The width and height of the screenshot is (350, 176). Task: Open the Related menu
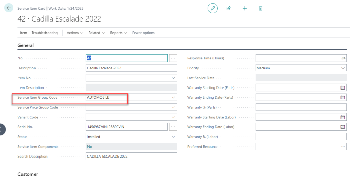pyautogui.click(x=97, y=33)
